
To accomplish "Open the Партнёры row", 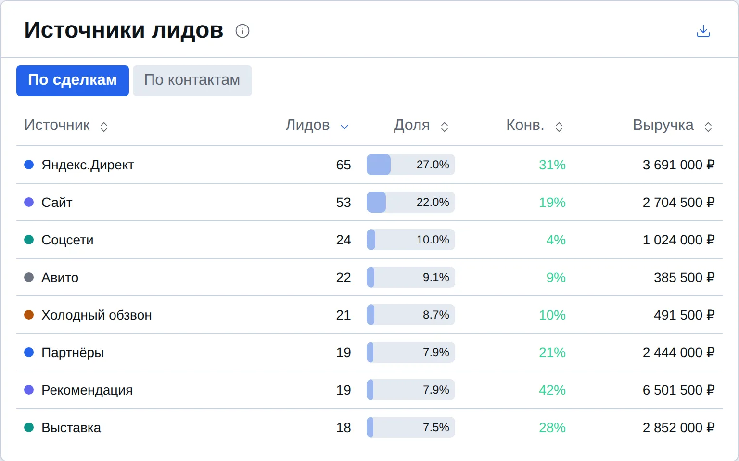I will click(x=369, y=352).
